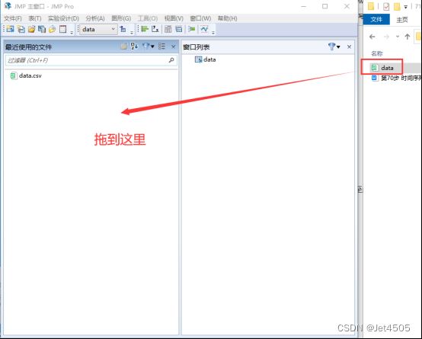Open Explorer quick access toolbar customize dropdown
Image resolution: width=422 pixels, height=339 pixels.
pos(405,7)
